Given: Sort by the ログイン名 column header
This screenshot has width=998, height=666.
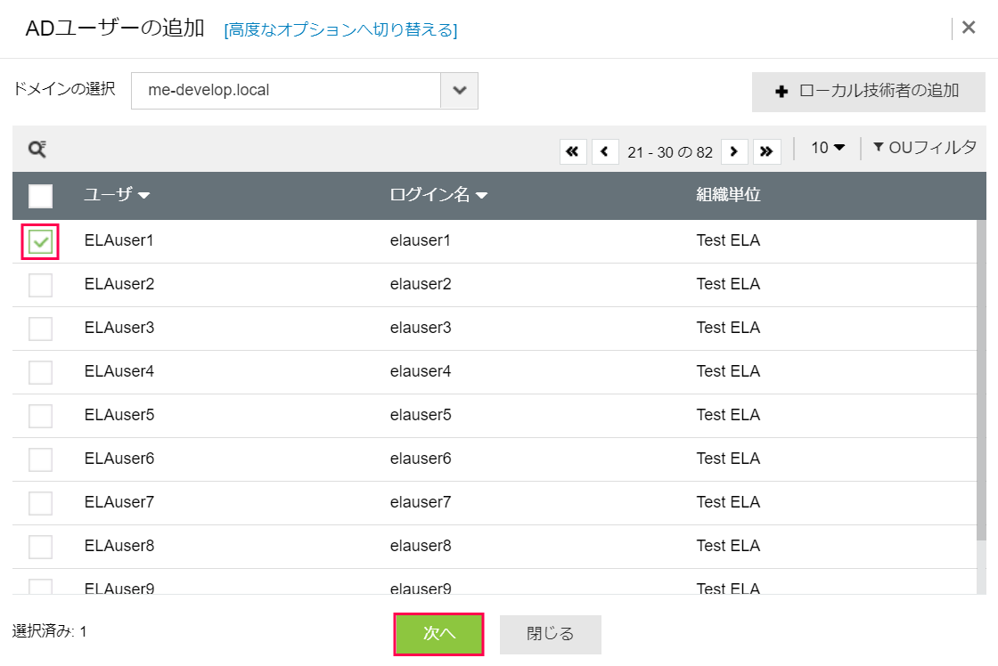Looking at the screenshot, I should pos(438,196).
